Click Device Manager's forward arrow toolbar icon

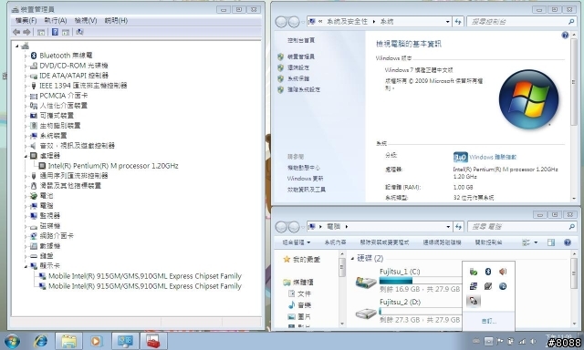[26, 33]
